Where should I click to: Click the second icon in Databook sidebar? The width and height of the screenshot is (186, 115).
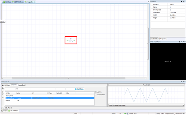(2, 88)
